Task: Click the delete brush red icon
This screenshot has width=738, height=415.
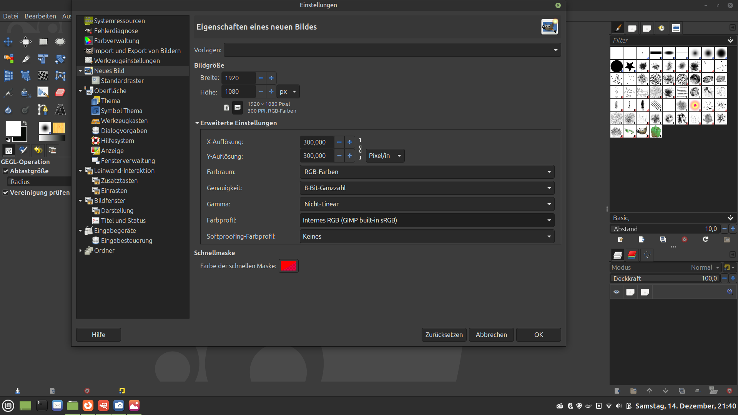Action: [685, 239]
